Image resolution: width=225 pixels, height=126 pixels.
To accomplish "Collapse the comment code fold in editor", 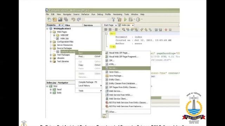I will pyautogui.click(x=106, y=34).
